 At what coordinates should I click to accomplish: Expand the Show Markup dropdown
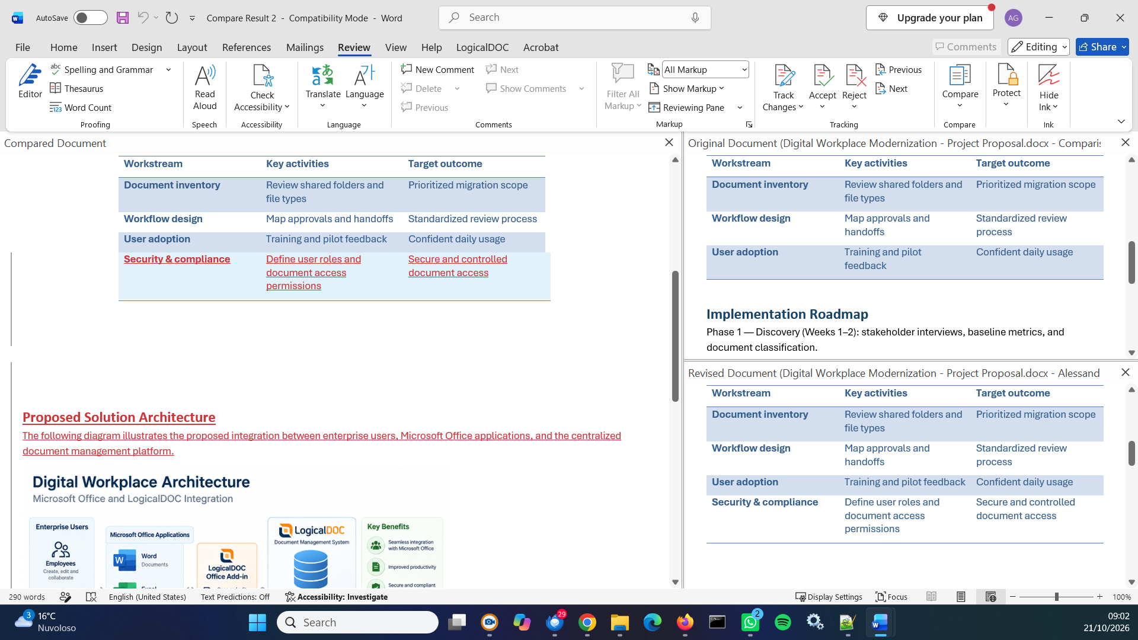click(x=687, y=88)
